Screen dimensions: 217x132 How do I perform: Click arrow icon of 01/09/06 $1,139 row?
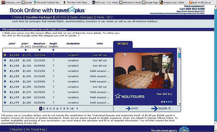click(x=5, y=82)
